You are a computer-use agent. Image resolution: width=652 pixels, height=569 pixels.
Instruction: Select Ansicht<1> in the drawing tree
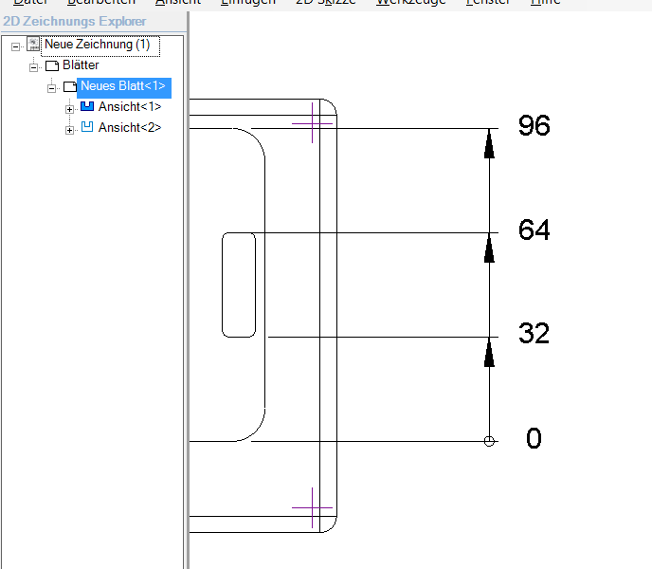[129, 107]
